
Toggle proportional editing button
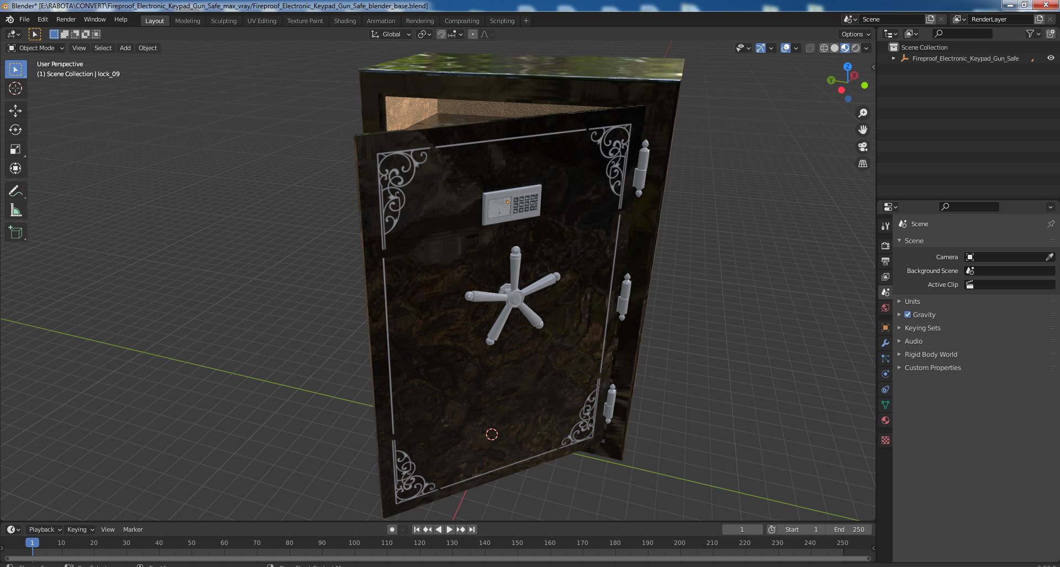[x=473, y=34]
